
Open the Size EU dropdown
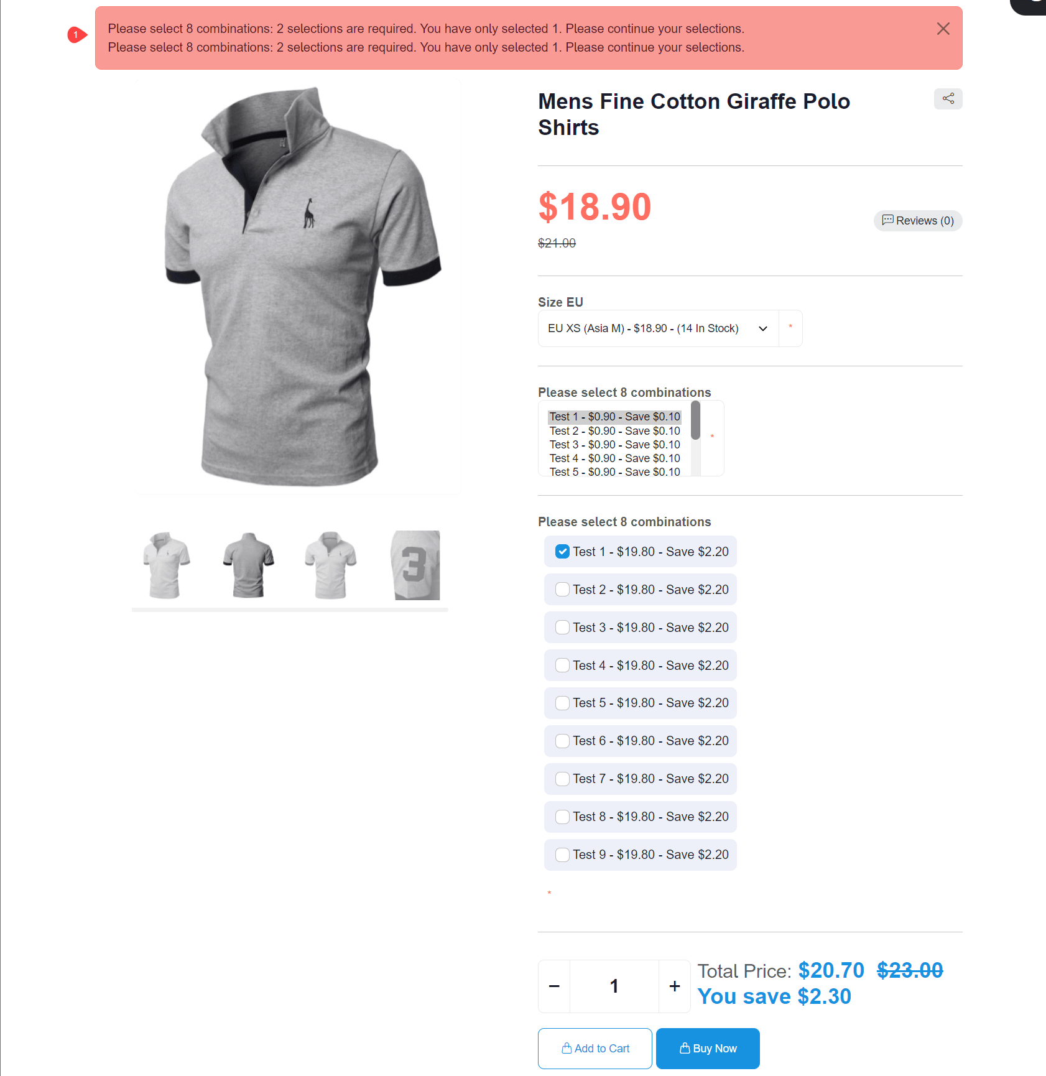pos(659,328)
